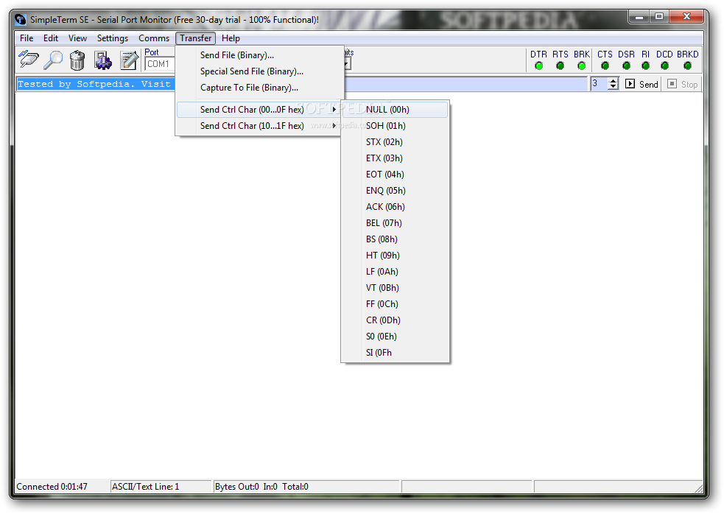Image resolution: width=724 pixels, height=514 pixels.
Task: Send the ACK (06h) control character
Action: pyautogui.click(x=396, y=206)
